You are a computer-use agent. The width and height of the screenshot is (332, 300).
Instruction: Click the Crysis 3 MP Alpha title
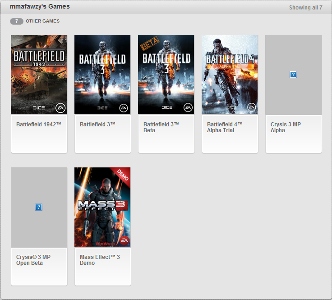click(x=286, y=127)
